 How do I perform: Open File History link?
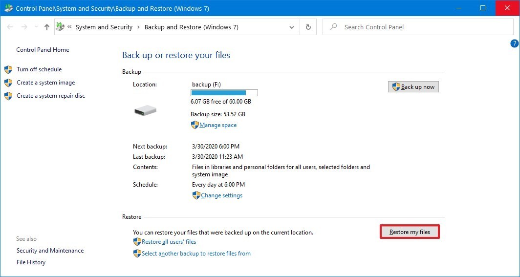[31, 262]
